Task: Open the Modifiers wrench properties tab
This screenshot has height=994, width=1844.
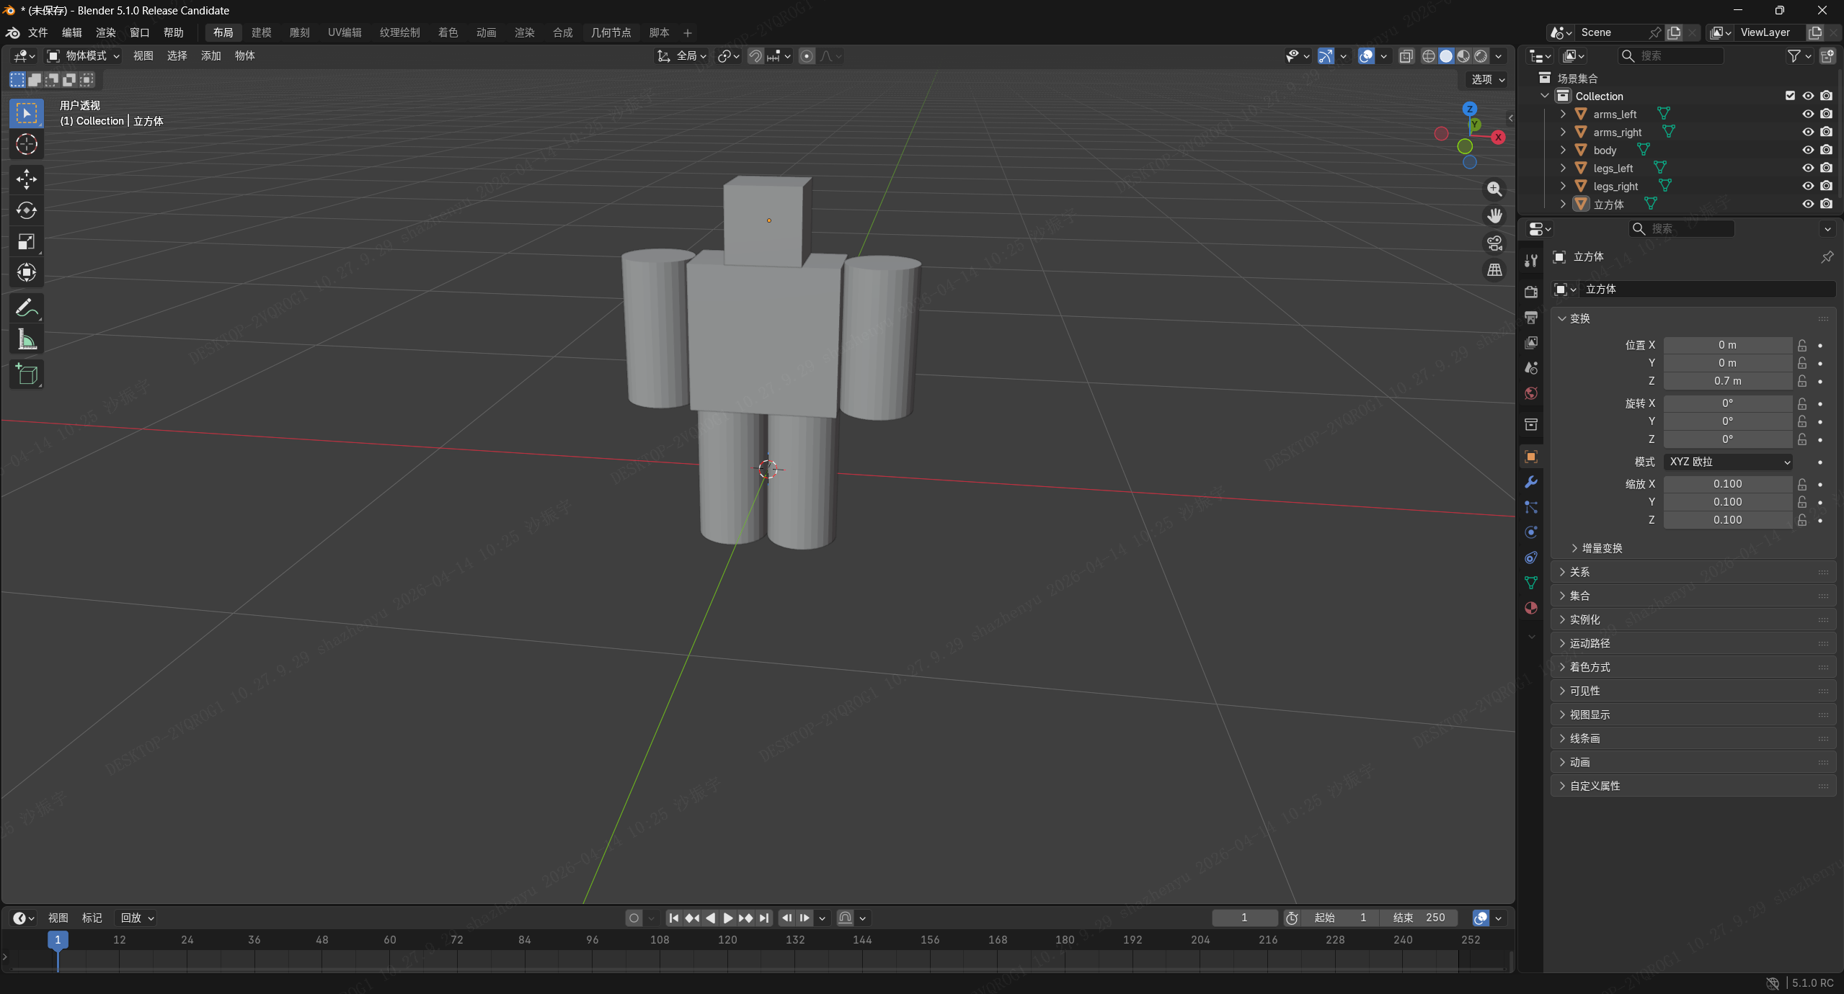Action: click(1531, 482)
